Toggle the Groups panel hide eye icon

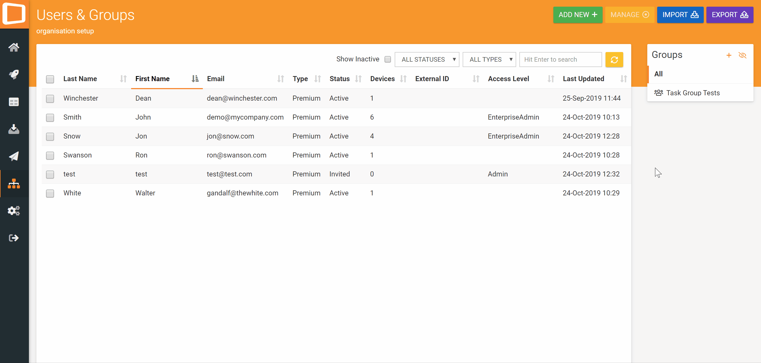pos(742,56)
